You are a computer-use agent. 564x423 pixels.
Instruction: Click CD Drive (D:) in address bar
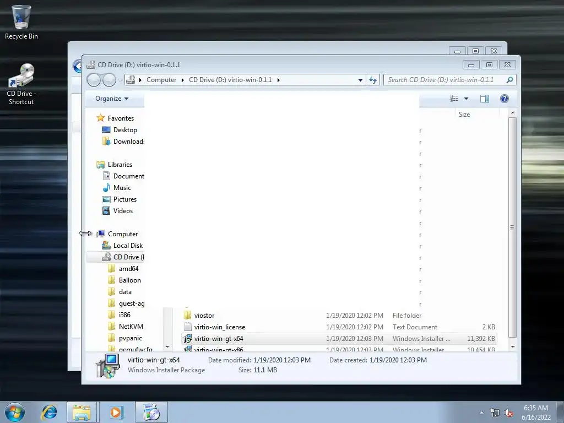coord(230,80)
